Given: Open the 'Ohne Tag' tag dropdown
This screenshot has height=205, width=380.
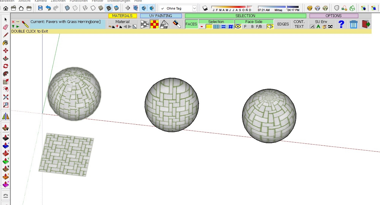Looking at the screenshot, I should pyautogui.click(x=194, y=8).
